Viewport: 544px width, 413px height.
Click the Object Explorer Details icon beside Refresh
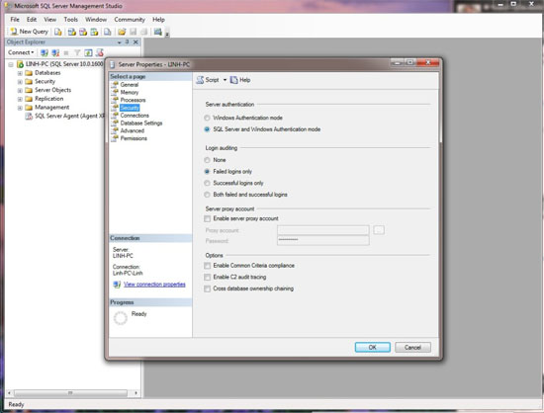click(x=100, y=52)
